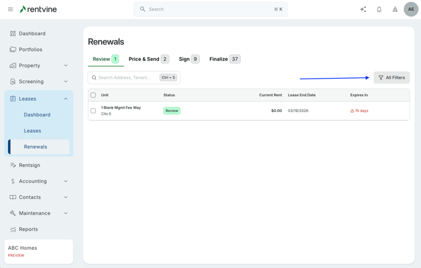Open Reports in the sidebar

tap(28, 229)
